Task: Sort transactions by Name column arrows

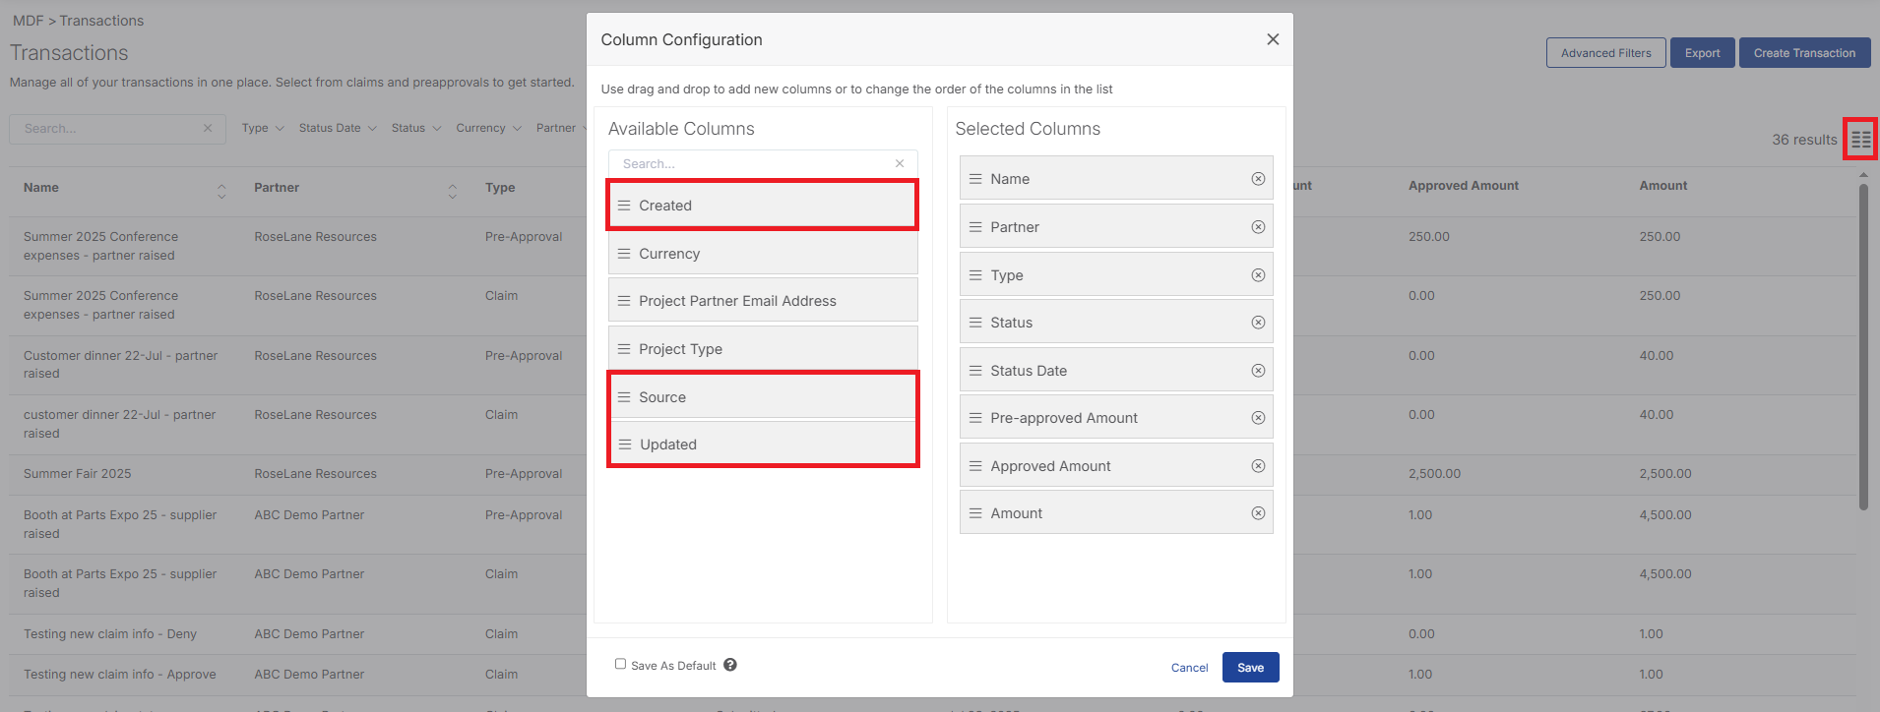Action: point(221,192)
